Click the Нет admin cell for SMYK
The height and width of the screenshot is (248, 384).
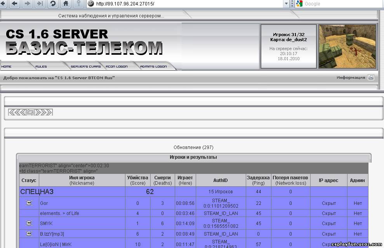click(x=358, y=224)
